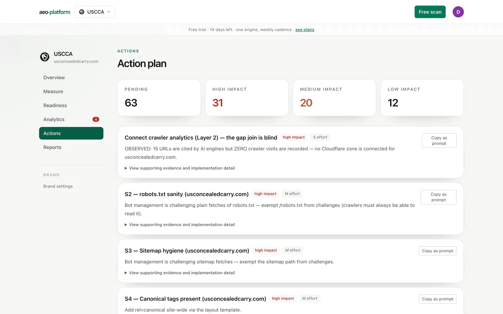503x314 pixels.
Task: Open Readiness in sidebar
Action: tap(71, 106)
